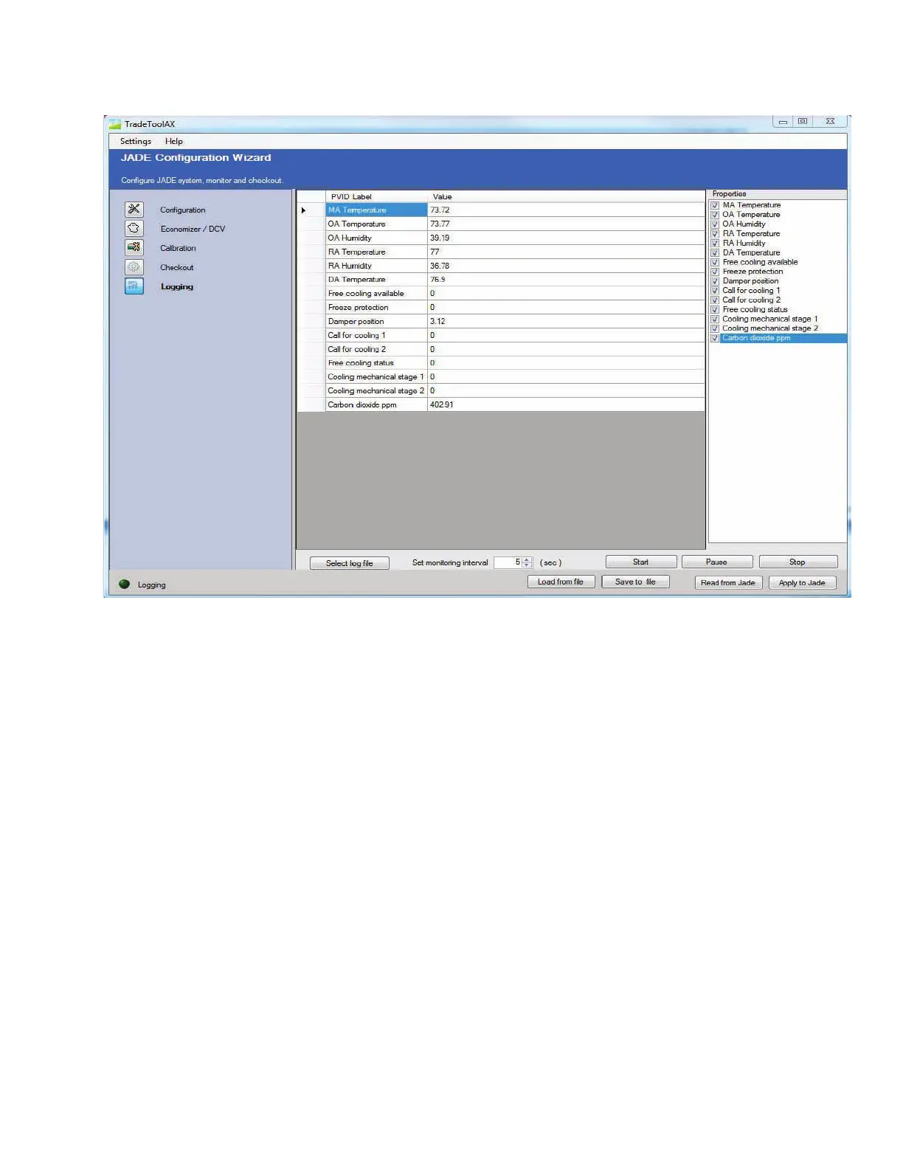Screen dimensions: 903x1169
Task: Toggle Free cooling status checkbox
Action: [x=715, y=310]
